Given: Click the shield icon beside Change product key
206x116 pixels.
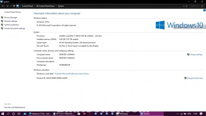Looking at the screenshot, I should pyautogui.click(x=185, y=78).
